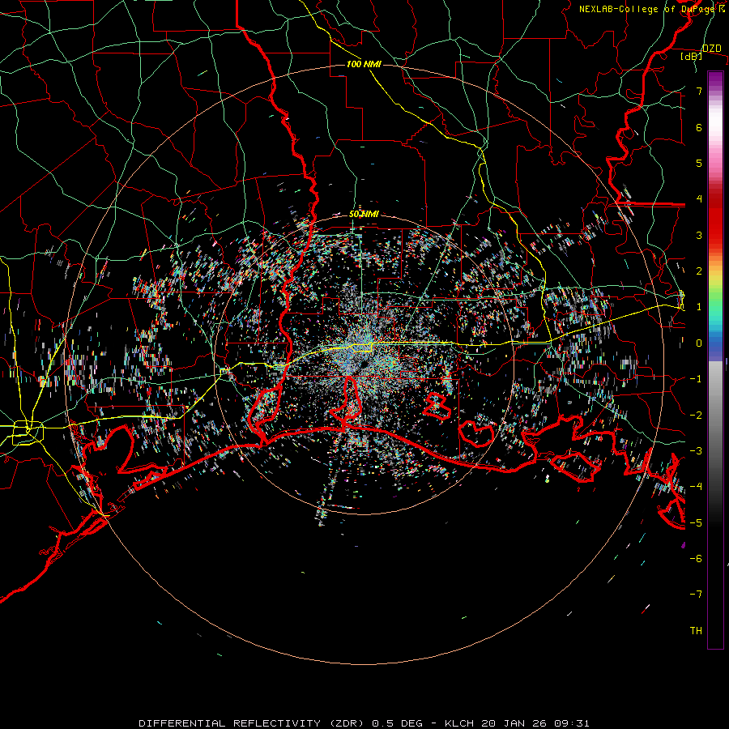Click the Differential Reflectivity caption at bottom

click(364, 723)
